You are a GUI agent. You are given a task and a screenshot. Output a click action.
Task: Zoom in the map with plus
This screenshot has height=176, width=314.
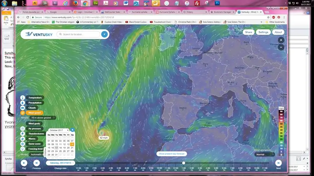tap(281, 40)
